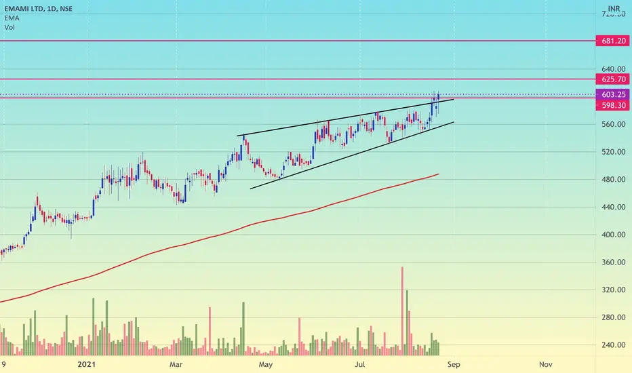Select the red EMA curve

pos(220,235)
